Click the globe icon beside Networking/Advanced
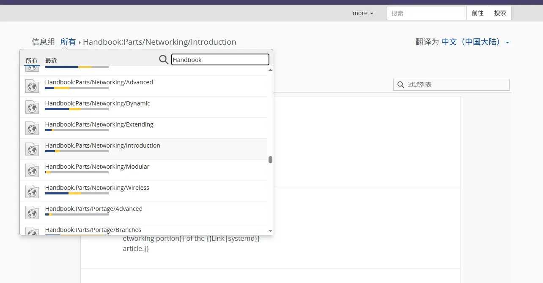This screenshot has height=283, width=543. click(x=32, y=86)
